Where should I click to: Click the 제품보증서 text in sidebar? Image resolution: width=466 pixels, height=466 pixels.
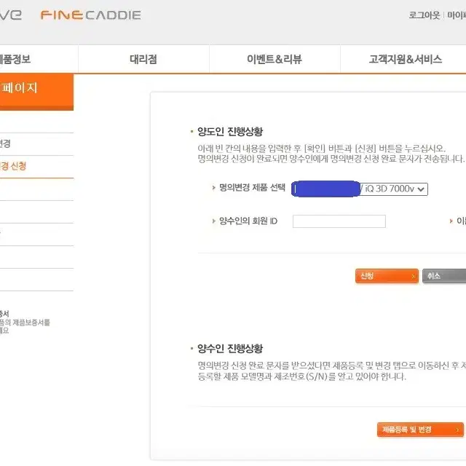(x=31, y=323)
